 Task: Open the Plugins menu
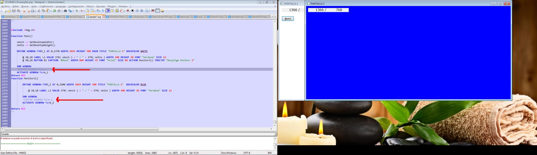point(112,6)
